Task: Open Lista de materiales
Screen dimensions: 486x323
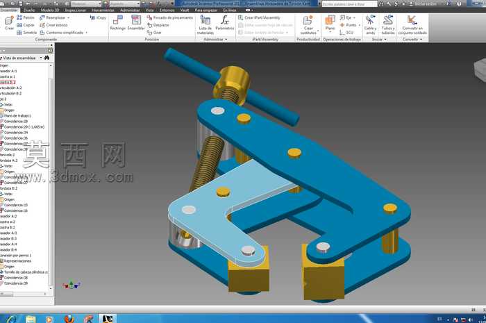Action: pyautogui.click(x=206, y=24)
